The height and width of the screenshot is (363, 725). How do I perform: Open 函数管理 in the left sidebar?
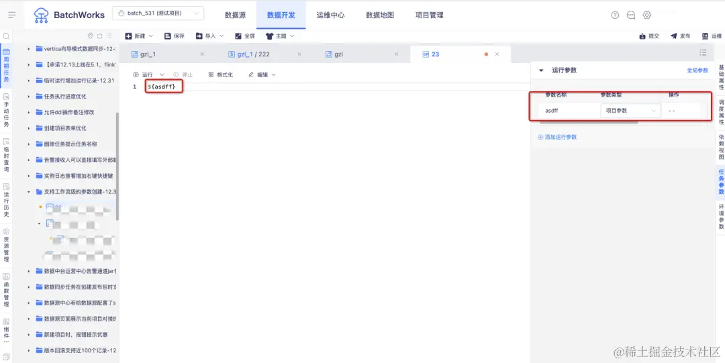7,290
